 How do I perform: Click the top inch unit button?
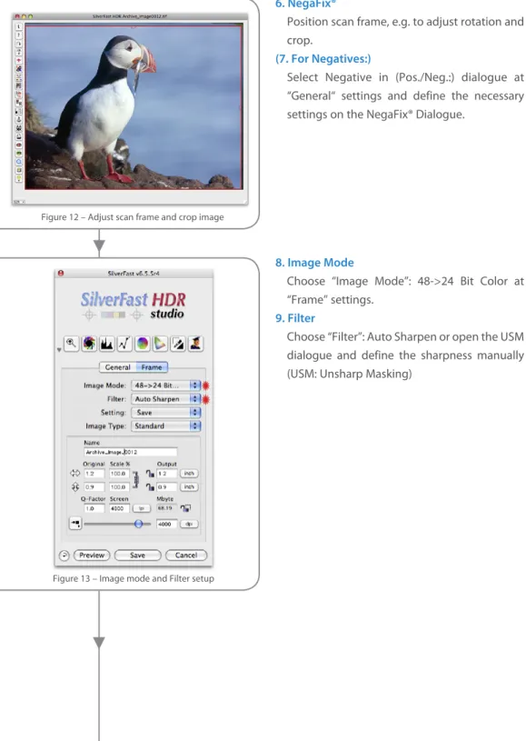189,474
